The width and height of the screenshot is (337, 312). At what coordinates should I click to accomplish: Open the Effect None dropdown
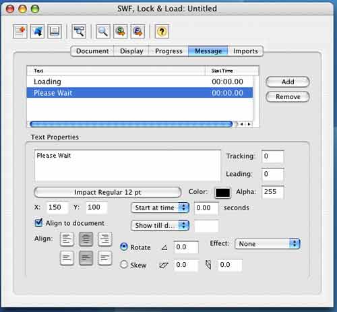click(x=268, y=244)
